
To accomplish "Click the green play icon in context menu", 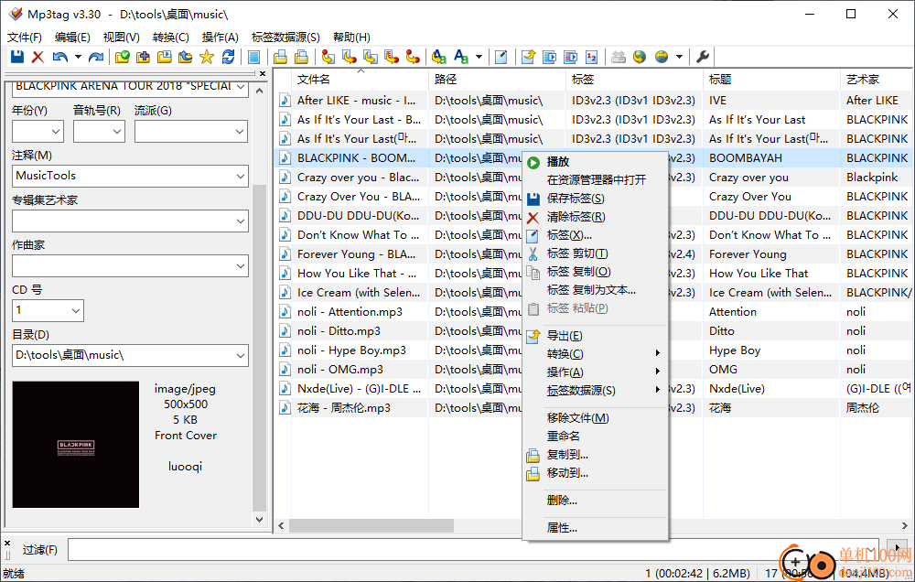I will click(533, 162).
